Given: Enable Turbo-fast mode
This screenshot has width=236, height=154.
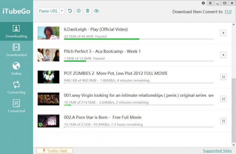Looking at the screenshot, I should (55, 151).
